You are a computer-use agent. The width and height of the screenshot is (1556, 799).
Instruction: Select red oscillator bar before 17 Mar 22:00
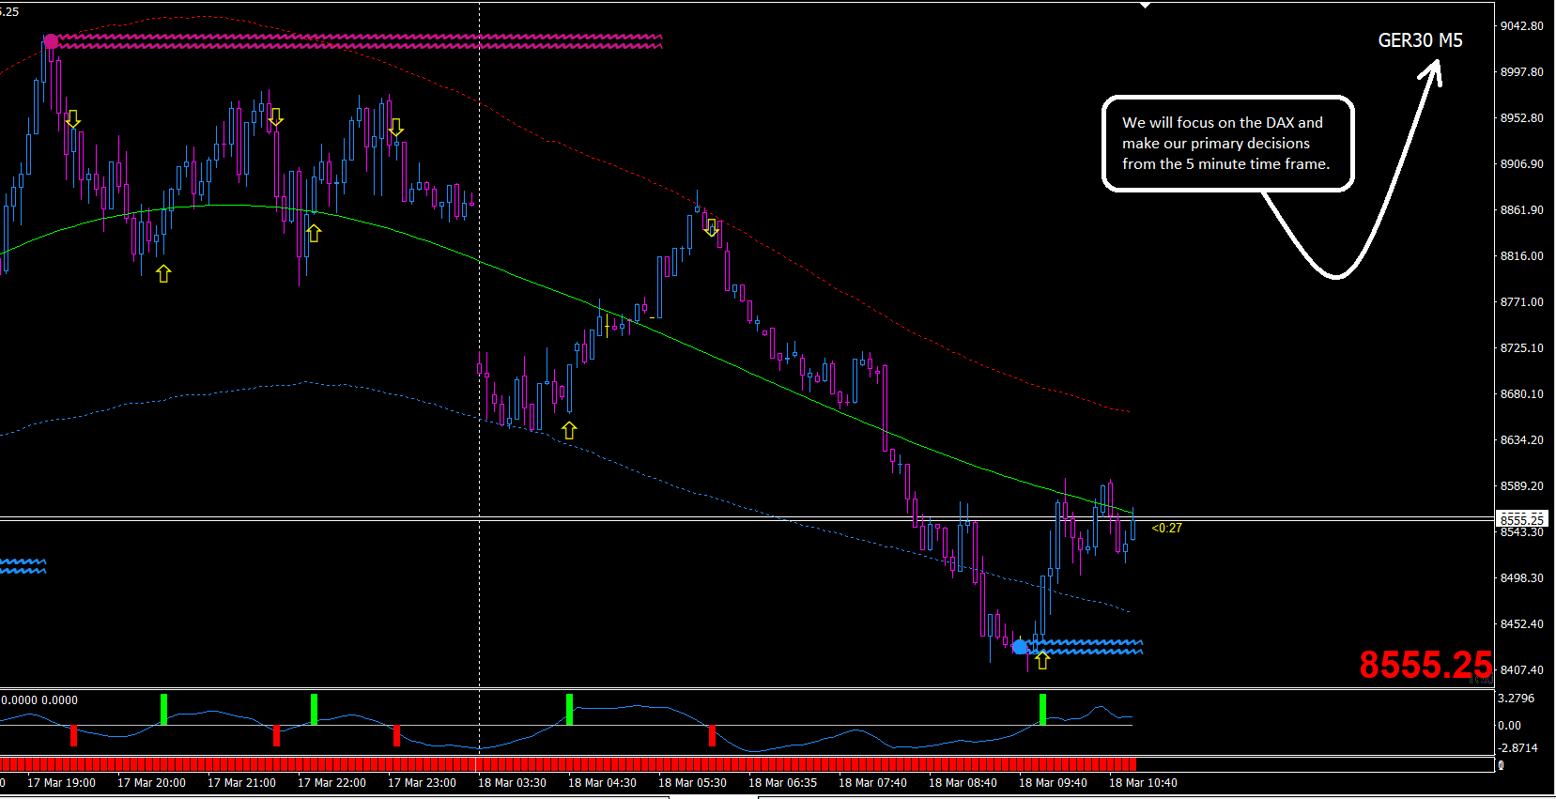(x=276, y=735)
